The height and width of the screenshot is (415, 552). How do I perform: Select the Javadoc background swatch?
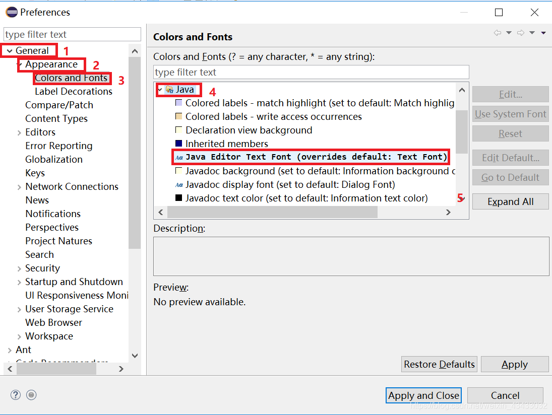click(179, 171)
